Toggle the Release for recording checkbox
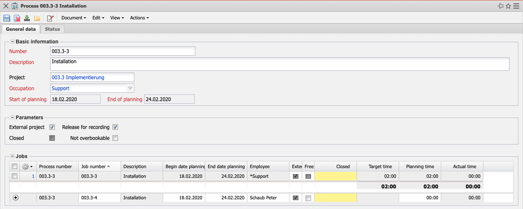 click(115, 127)
